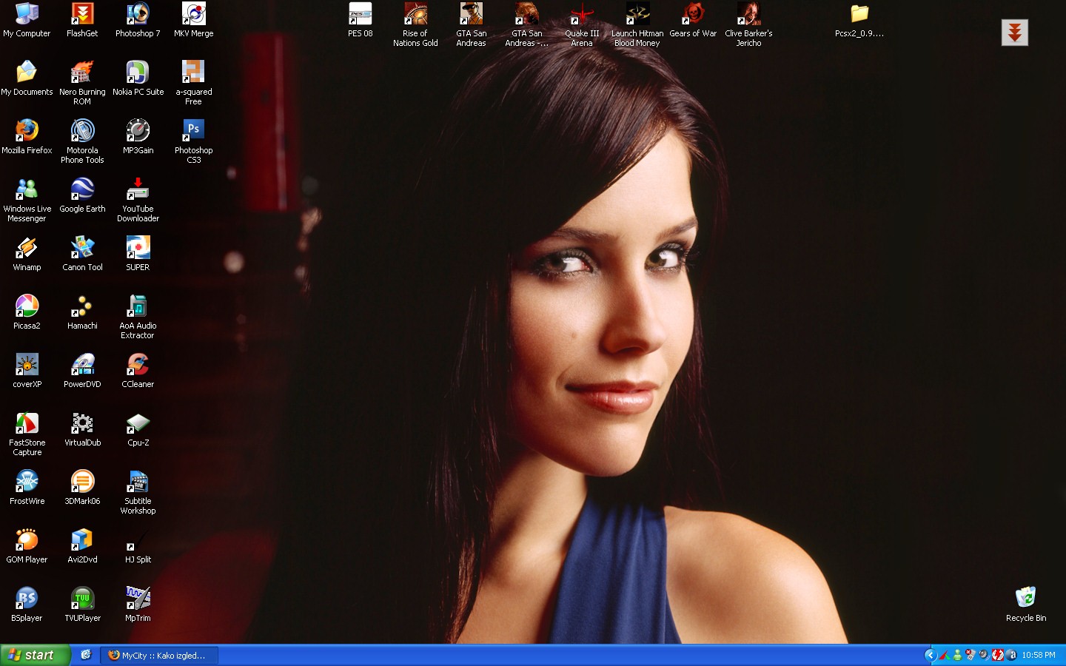Select the FastStone Capture icon
Image resolution: width=1066 pixels, height=666 pixels.
click(x=27, y=434)
